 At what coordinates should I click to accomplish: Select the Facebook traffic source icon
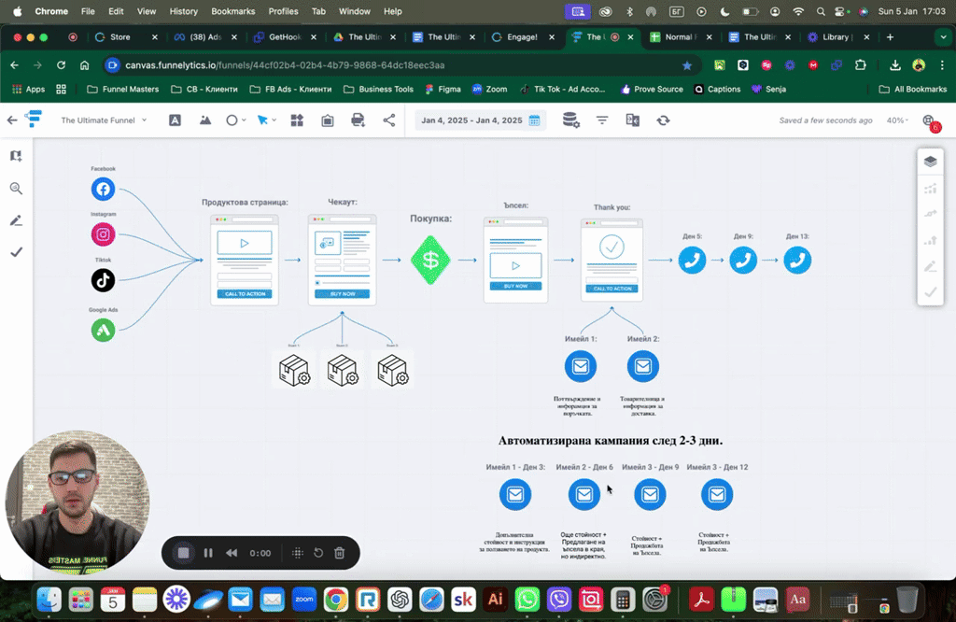[x=103, y=189]
